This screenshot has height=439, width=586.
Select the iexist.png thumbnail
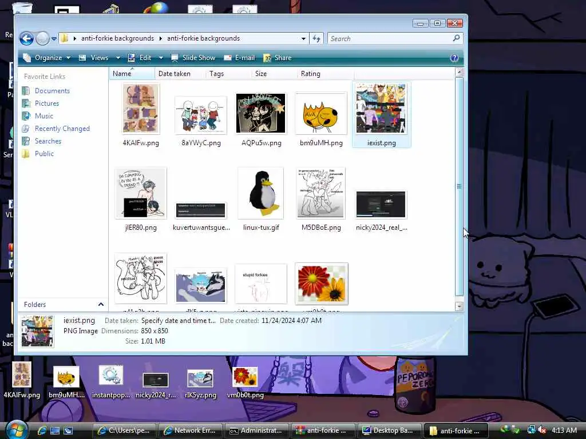381,108
